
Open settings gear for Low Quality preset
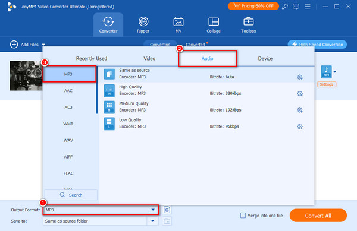pyautogui.click(x=300, y=126)
